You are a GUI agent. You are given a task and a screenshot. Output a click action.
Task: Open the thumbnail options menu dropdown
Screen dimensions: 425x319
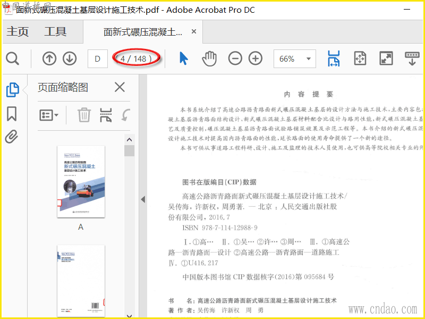point(49,115)
